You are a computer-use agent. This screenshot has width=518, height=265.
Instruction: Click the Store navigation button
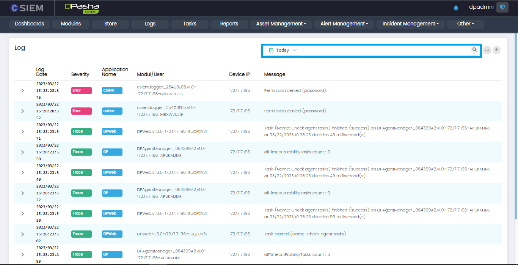pos(110,24)
